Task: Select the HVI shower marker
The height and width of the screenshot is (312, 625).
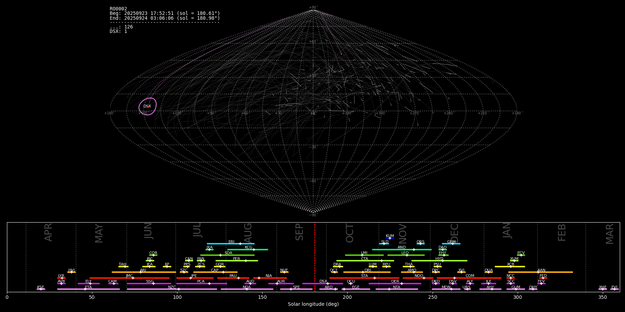Action: point(72,272)
